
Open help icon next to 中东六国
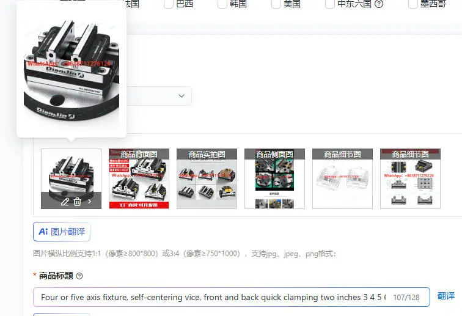tap(379, 4)
